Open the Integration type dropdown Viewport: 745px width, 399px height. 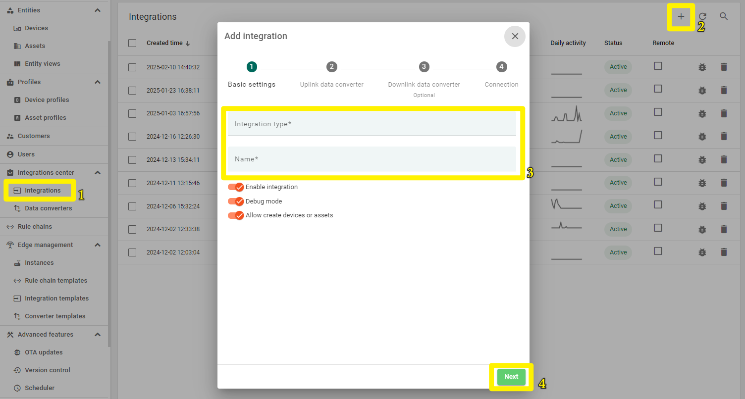coord(372,124)
